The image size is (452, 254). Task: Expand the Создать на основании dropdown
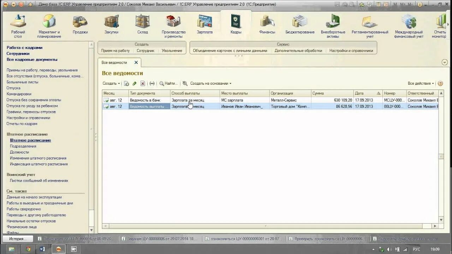click(210, 84)
